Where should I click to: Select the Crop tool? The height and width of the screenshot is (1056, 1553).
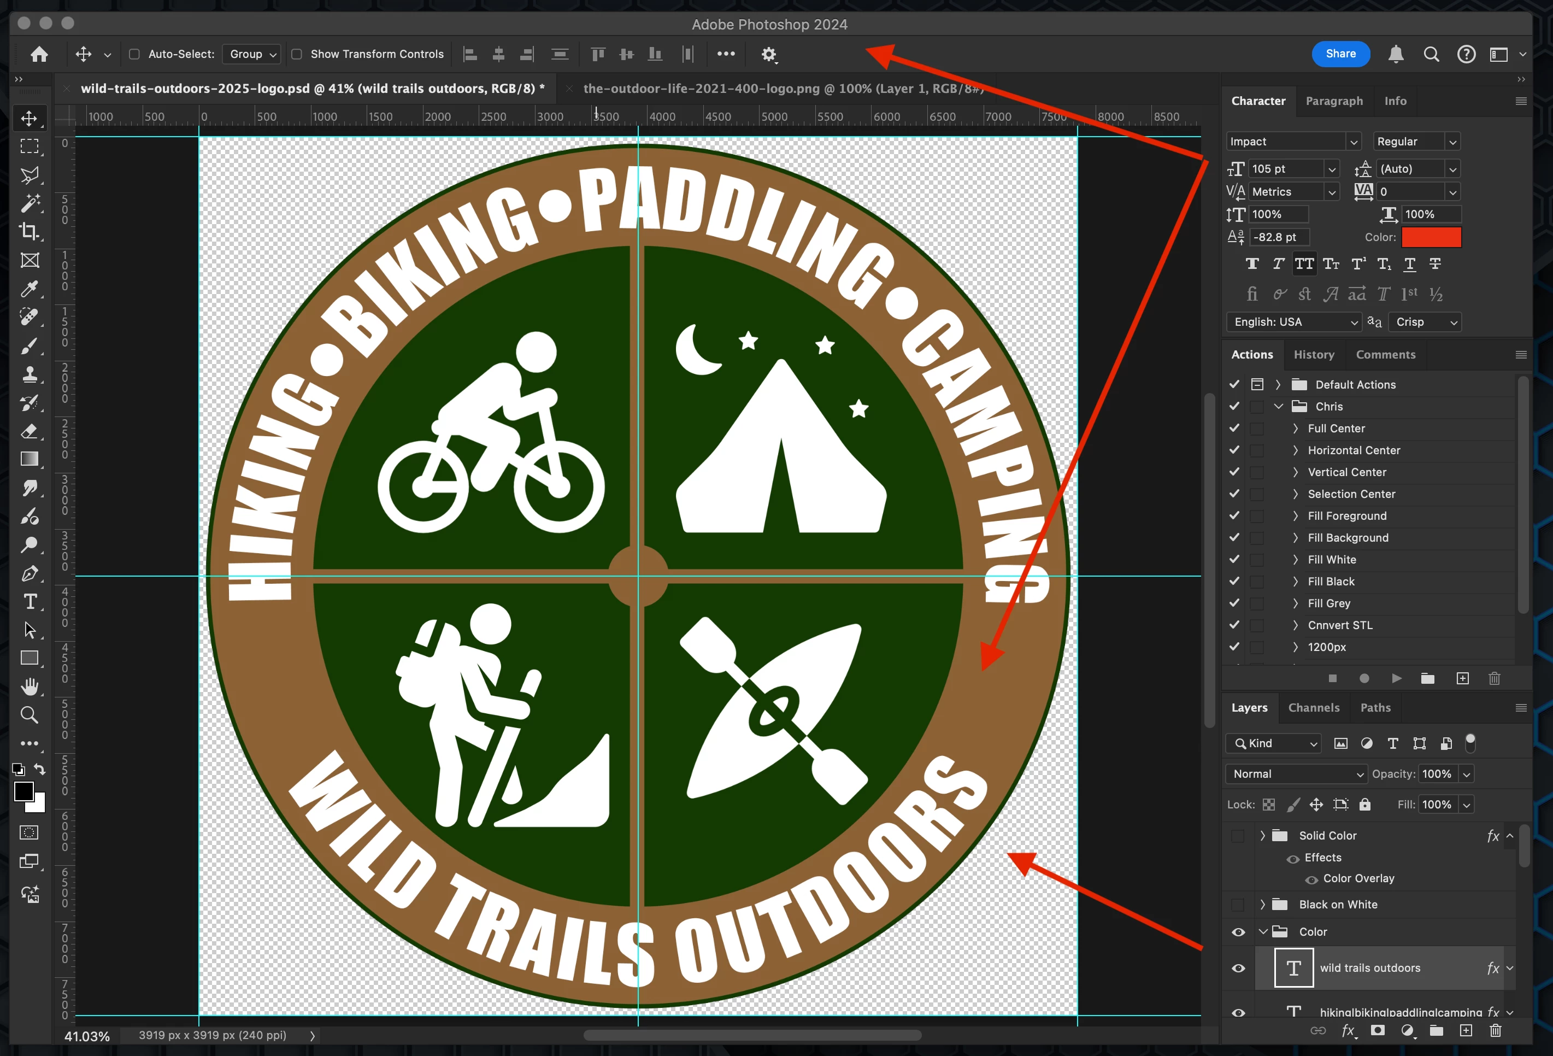coord(29,232)
